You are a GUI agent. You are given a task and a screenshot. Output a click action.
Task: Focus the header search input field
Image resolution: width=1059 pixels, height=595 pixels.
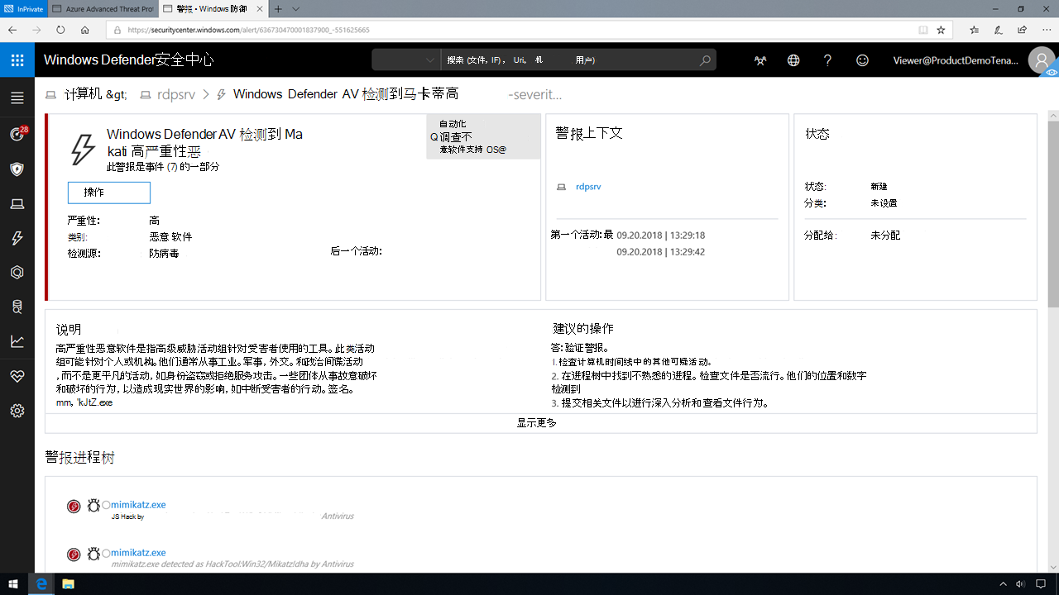571,60
